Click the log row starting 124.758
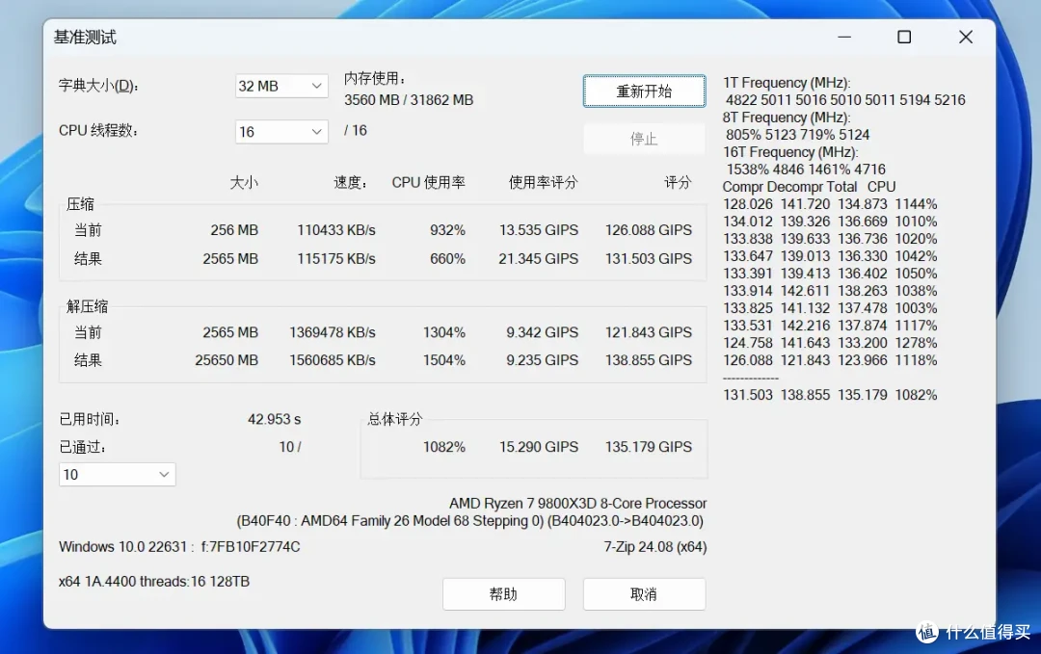Screen dimensions: 1041x654 coord(830,343)
